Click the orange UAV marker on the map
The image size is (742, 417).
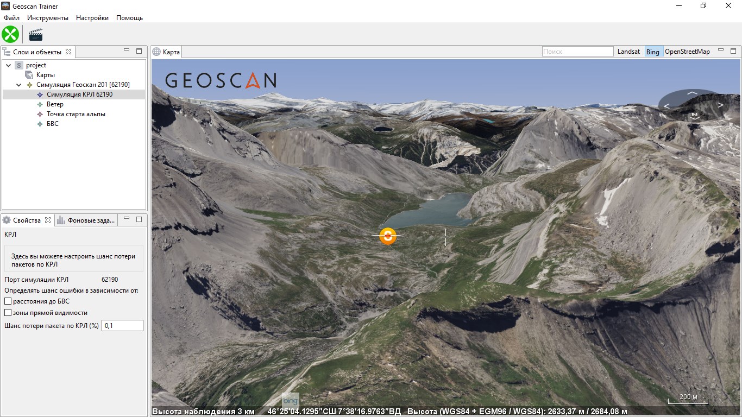[x=388, y=236]
